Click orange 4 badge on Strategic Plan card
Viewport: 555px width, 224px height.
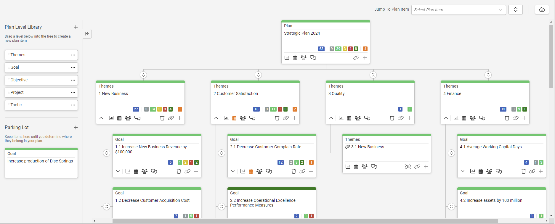coord(365,49)
